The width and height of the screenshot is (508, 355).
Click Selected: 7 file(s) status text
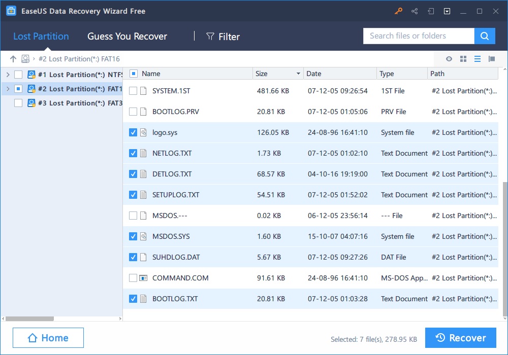373,339
